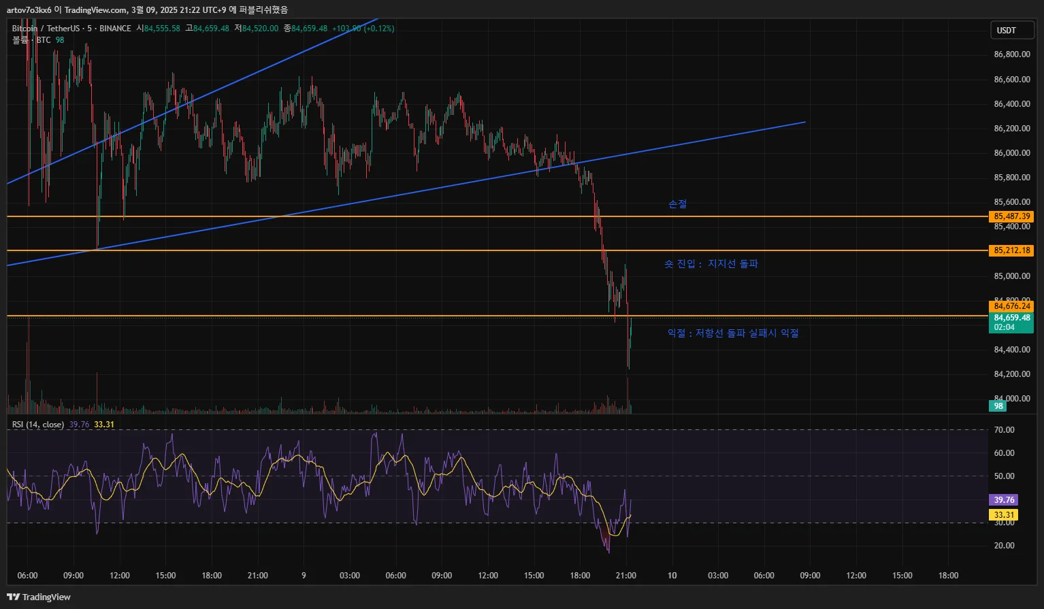Image resolution: width=1044 pixels, height=609 pixels.
Task: Click the 86,800.00 level on price scale
Action: click(1011, 54)
